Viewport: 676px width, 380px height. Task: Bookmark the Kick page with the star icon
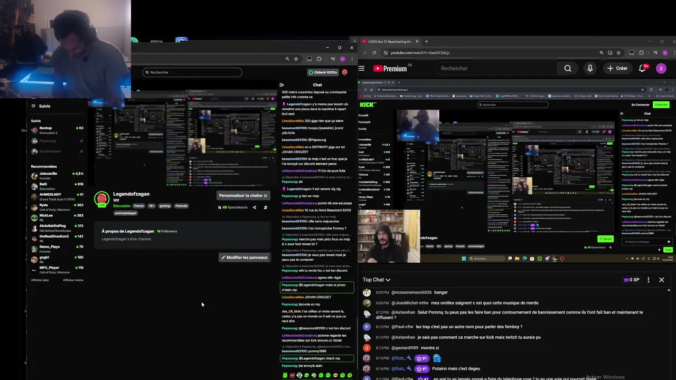(x=296, y=59)
